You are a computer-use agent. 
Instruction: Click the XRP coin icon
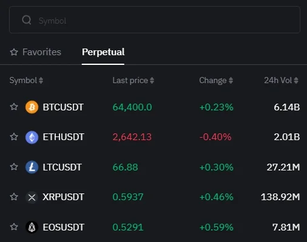pyautogui.click(x=32, y=197)
